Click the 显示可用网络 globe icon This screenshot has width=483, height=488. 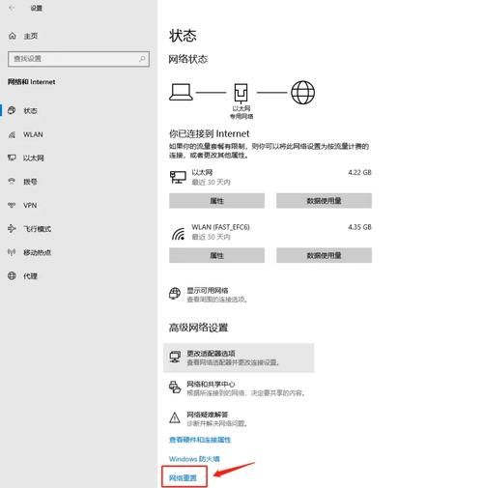pos(175,294)
